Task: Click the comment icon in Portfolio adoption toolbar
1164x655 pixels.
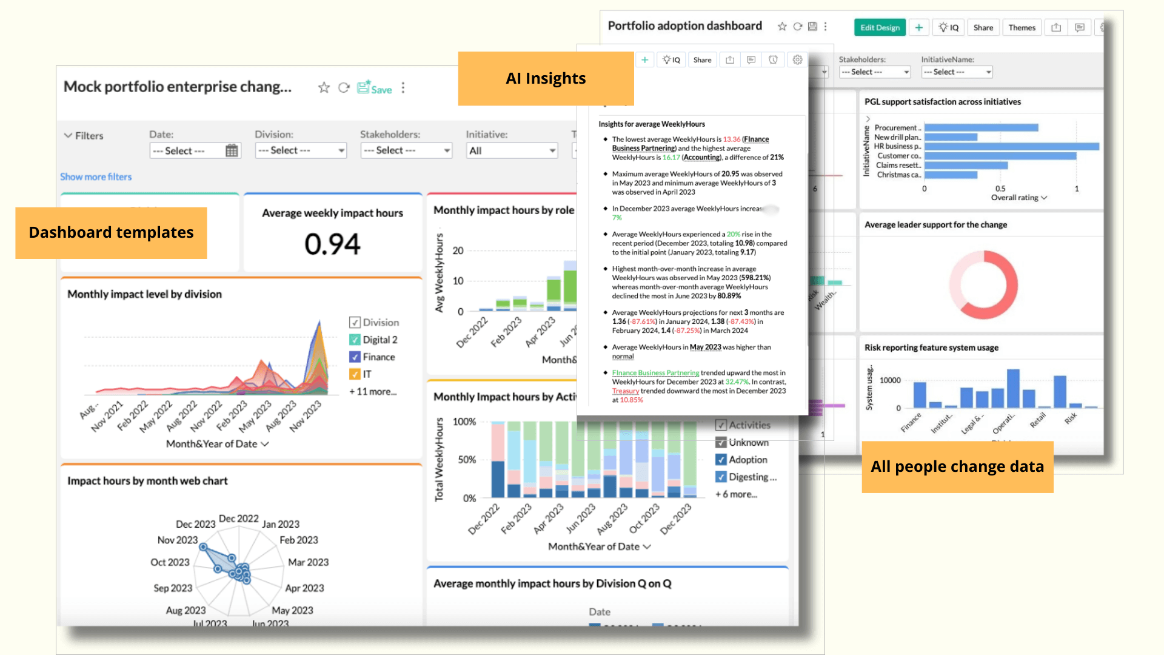Action: point(1079,27)
